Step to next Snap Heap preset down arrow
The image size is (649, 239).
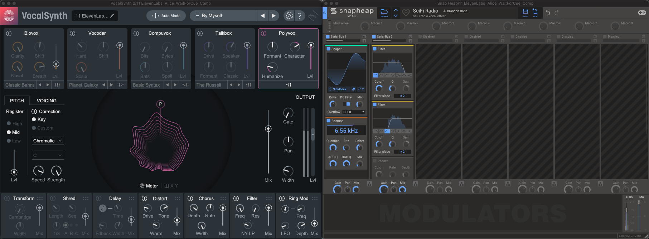point(396,16)
